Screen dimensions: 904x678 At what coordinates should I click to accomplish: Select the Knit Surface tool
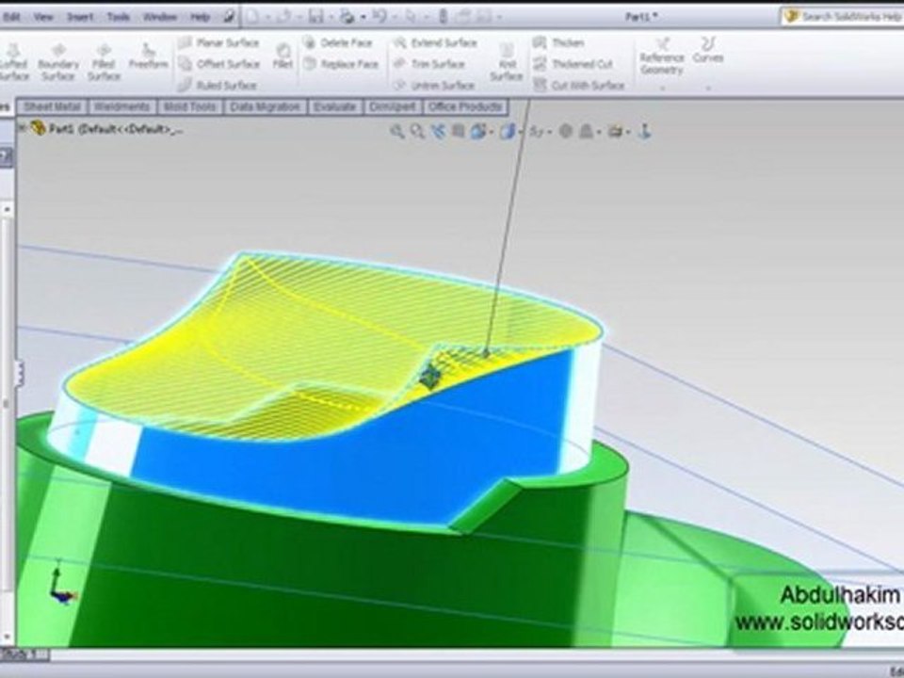coord(507,62)
